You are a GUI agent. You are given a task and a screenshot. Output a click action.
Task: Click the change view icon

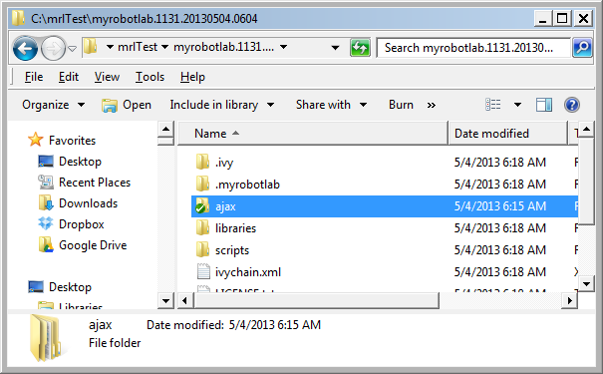point(493,105)
